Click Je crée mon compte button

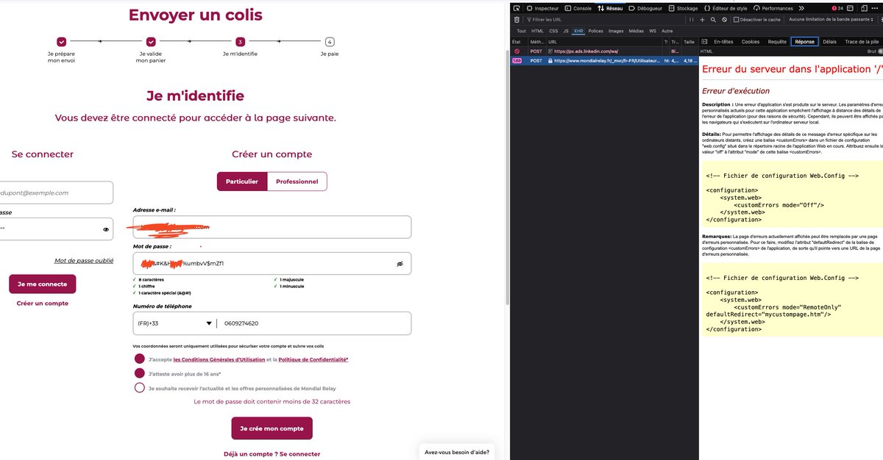point(272,428)
